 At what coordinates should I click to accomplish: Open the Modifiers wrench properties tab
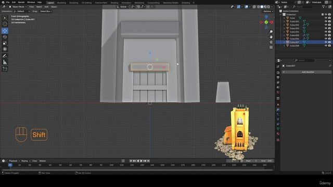click(x=278, y=110)
